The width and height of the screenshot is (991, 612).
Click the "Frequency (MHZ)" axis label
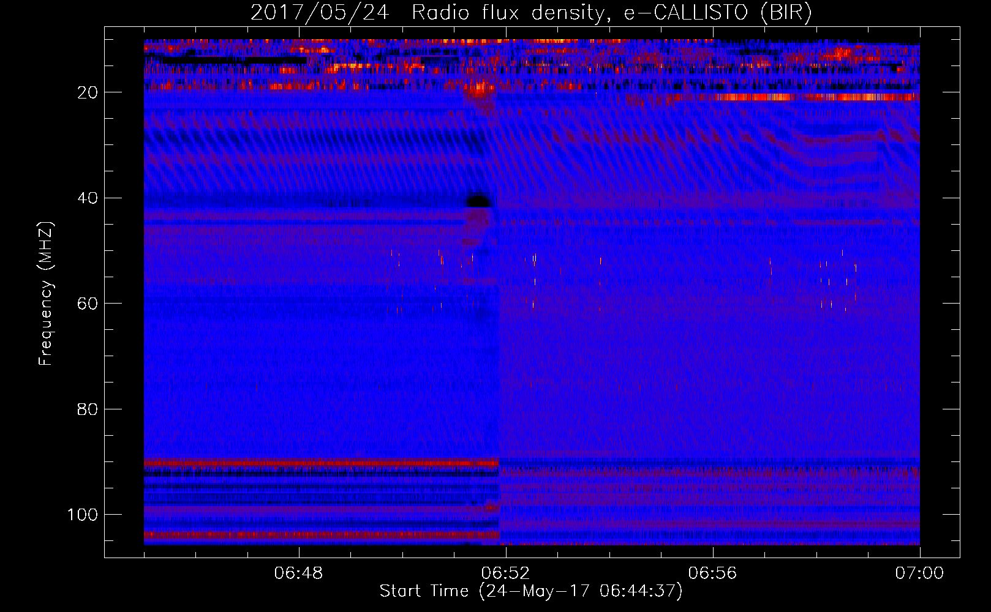(x=46, y=294)
